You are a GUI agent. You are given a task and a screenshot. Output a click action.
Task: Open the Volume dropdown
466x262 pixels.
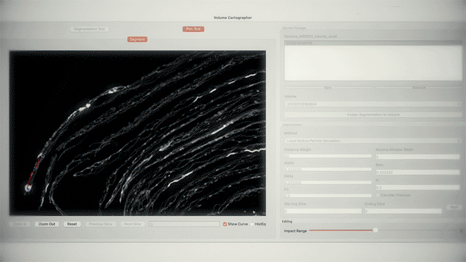coord(372,104)
